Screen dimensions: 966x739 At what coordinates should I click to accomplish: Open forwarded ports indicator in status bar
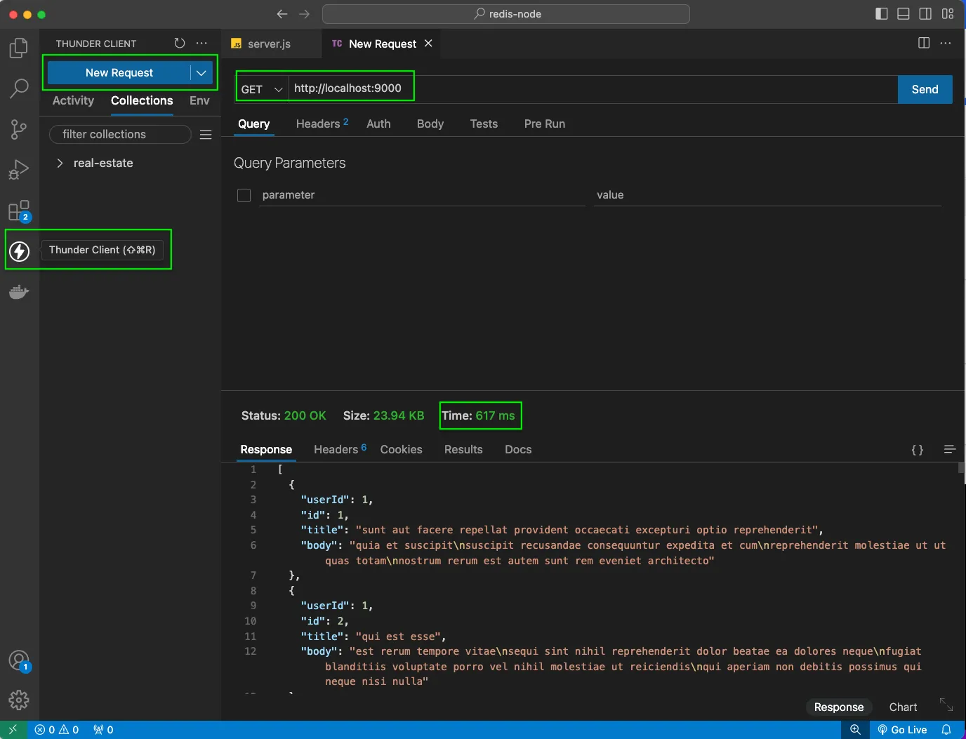103,730
